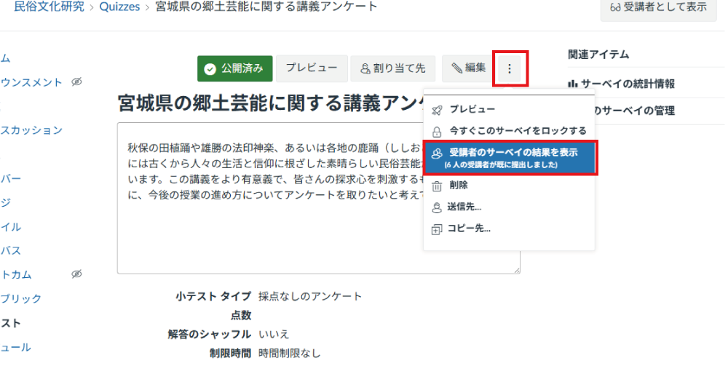Select 受講者のサーベイの結果を表示 from the menu
Image resolution: width=728 pixels, height=366 pixels.
click(510, 158)
